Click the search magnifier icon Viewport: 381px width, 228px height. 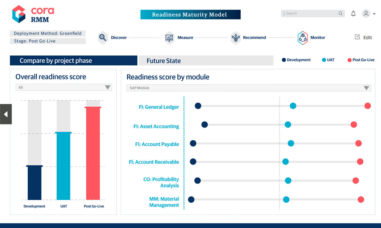(341, 14)
